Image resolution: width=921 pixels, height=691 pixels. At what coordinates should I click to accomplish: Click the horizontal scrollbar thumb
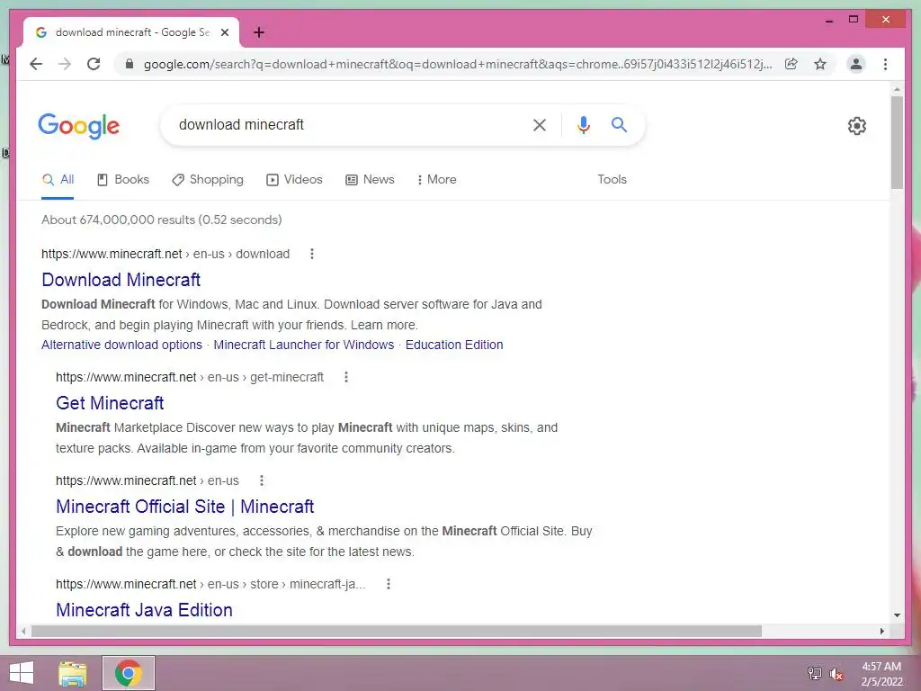coord(397,631)
